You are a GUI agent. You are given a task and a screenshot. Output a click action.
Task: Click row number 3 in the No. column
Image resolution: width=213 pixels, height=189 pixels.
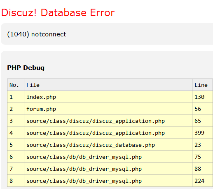[16, 121]
